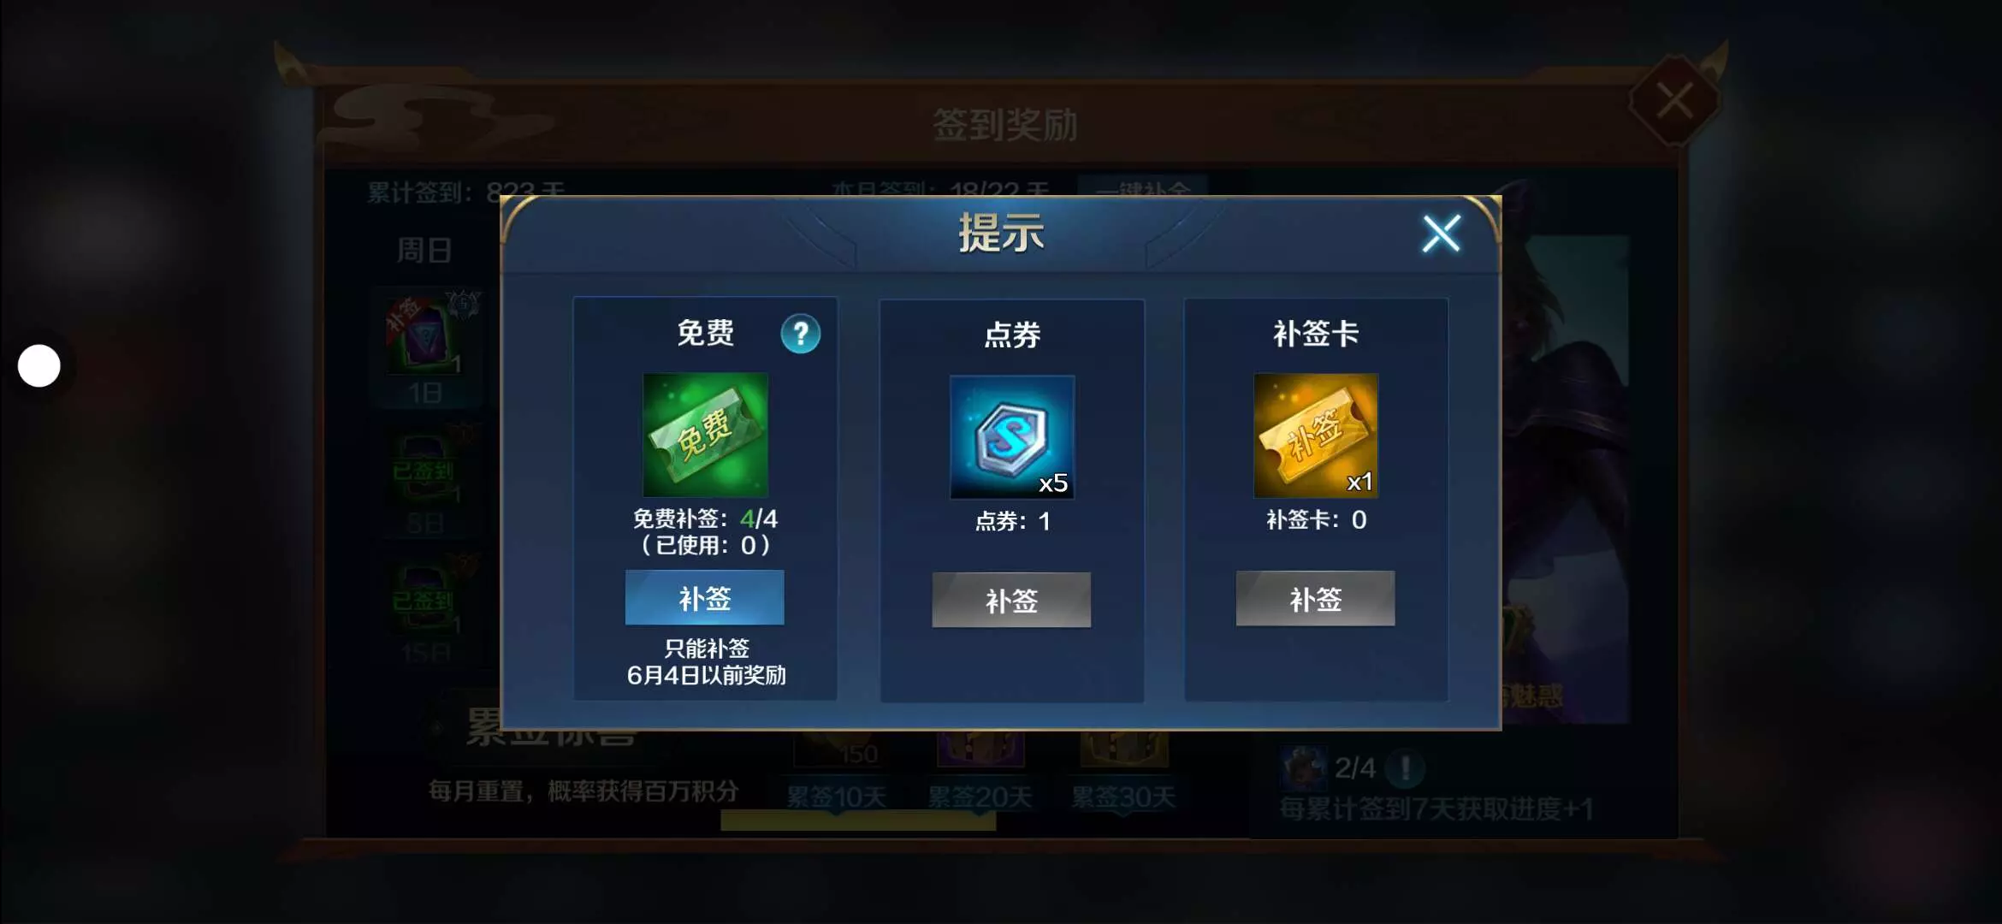Tap the 补签卡 column heading
Screen dimensions: 2002x924
tap(1315, 333)
